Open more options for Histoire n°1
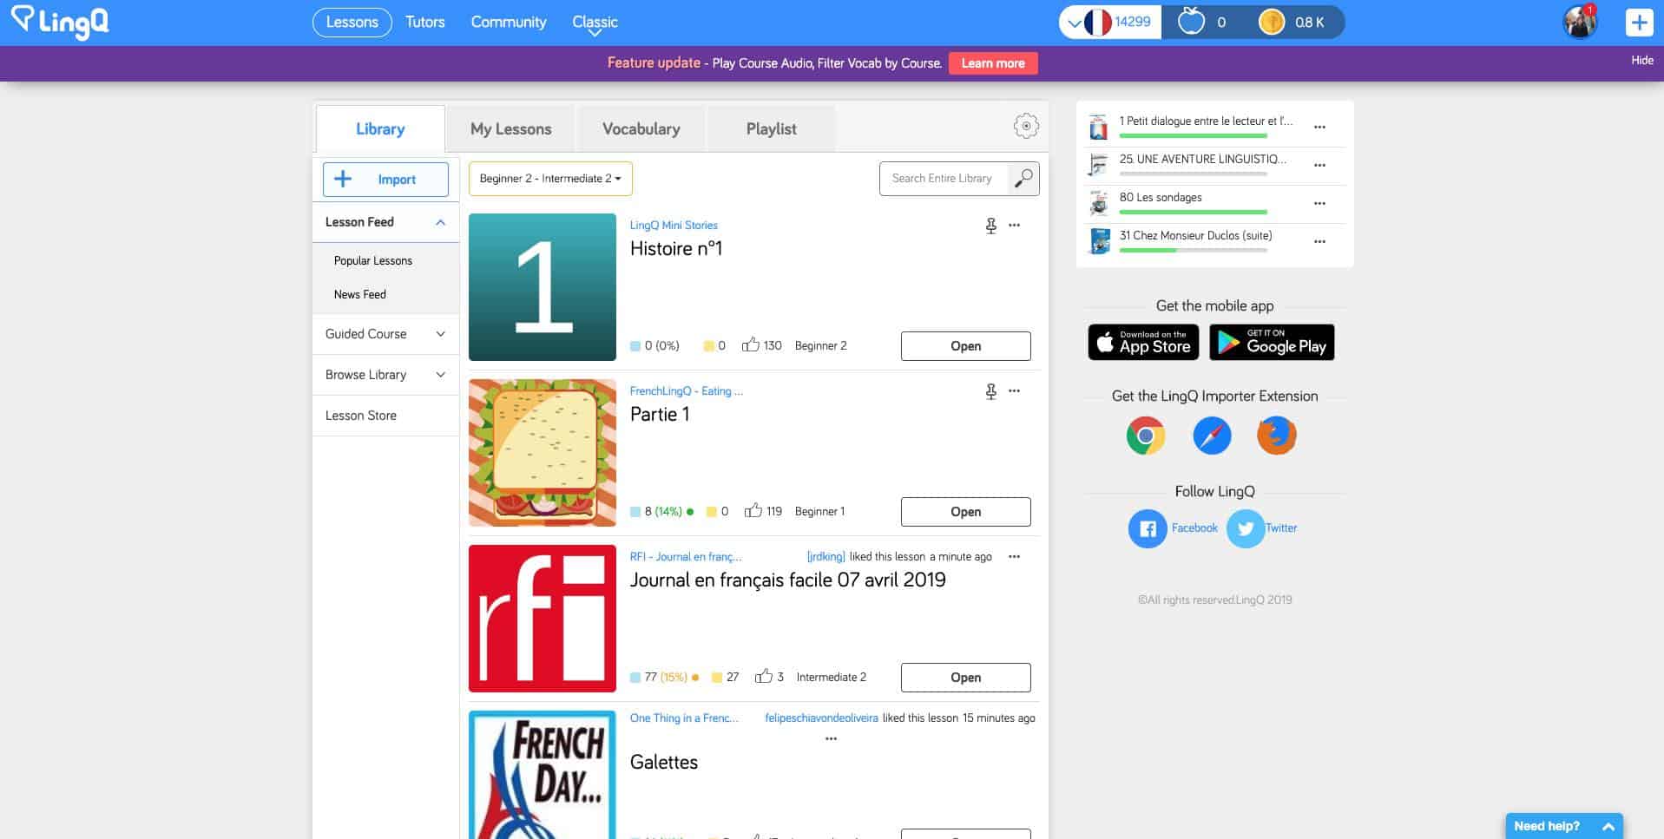1664x839 pixels. [x=1014, y=226]
